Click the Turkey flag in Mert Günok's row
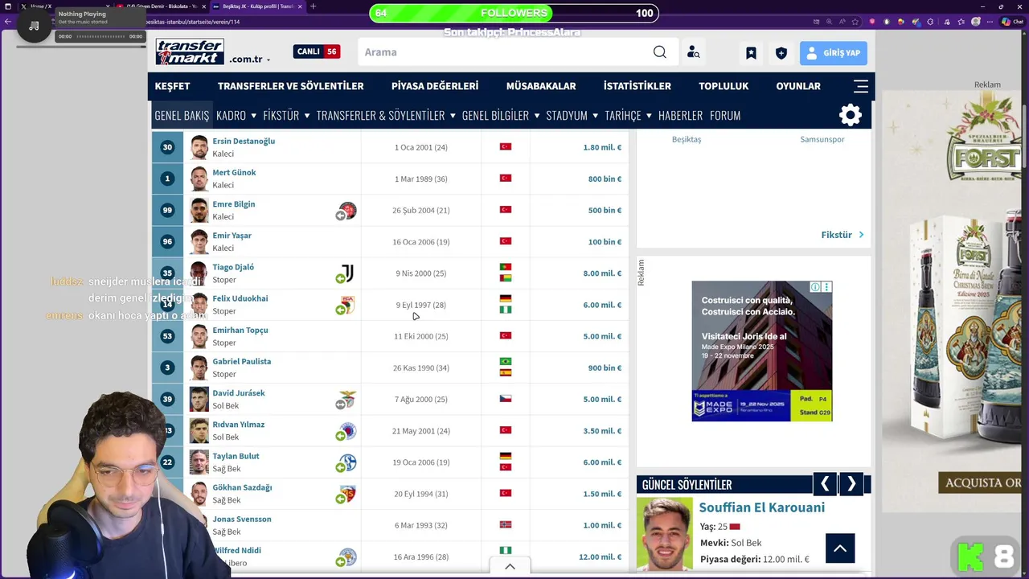The width and height of the screenshot is (1029, 579). point(506,179)
